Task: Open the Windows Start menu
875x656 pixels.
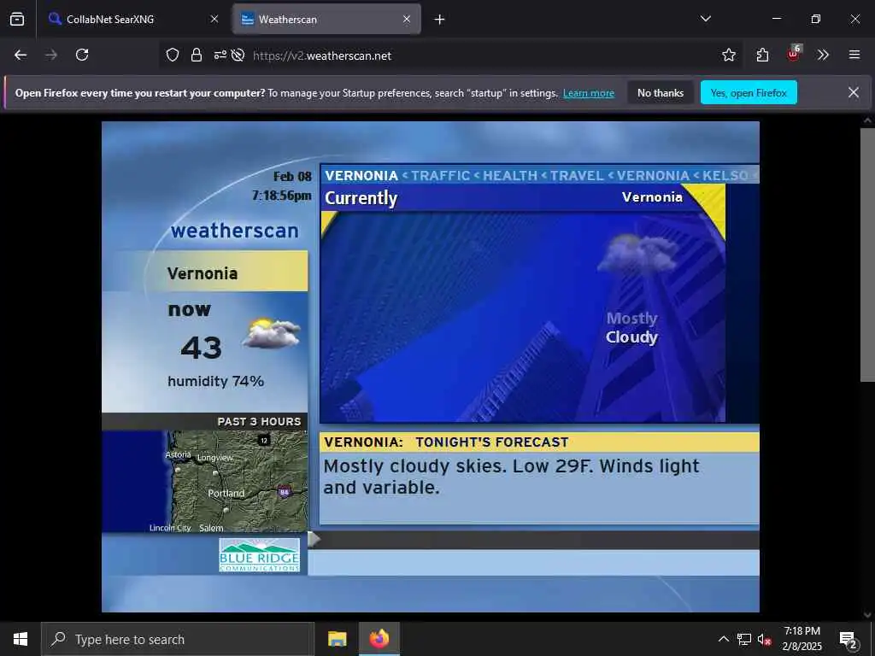Action: tap(21, 639)
